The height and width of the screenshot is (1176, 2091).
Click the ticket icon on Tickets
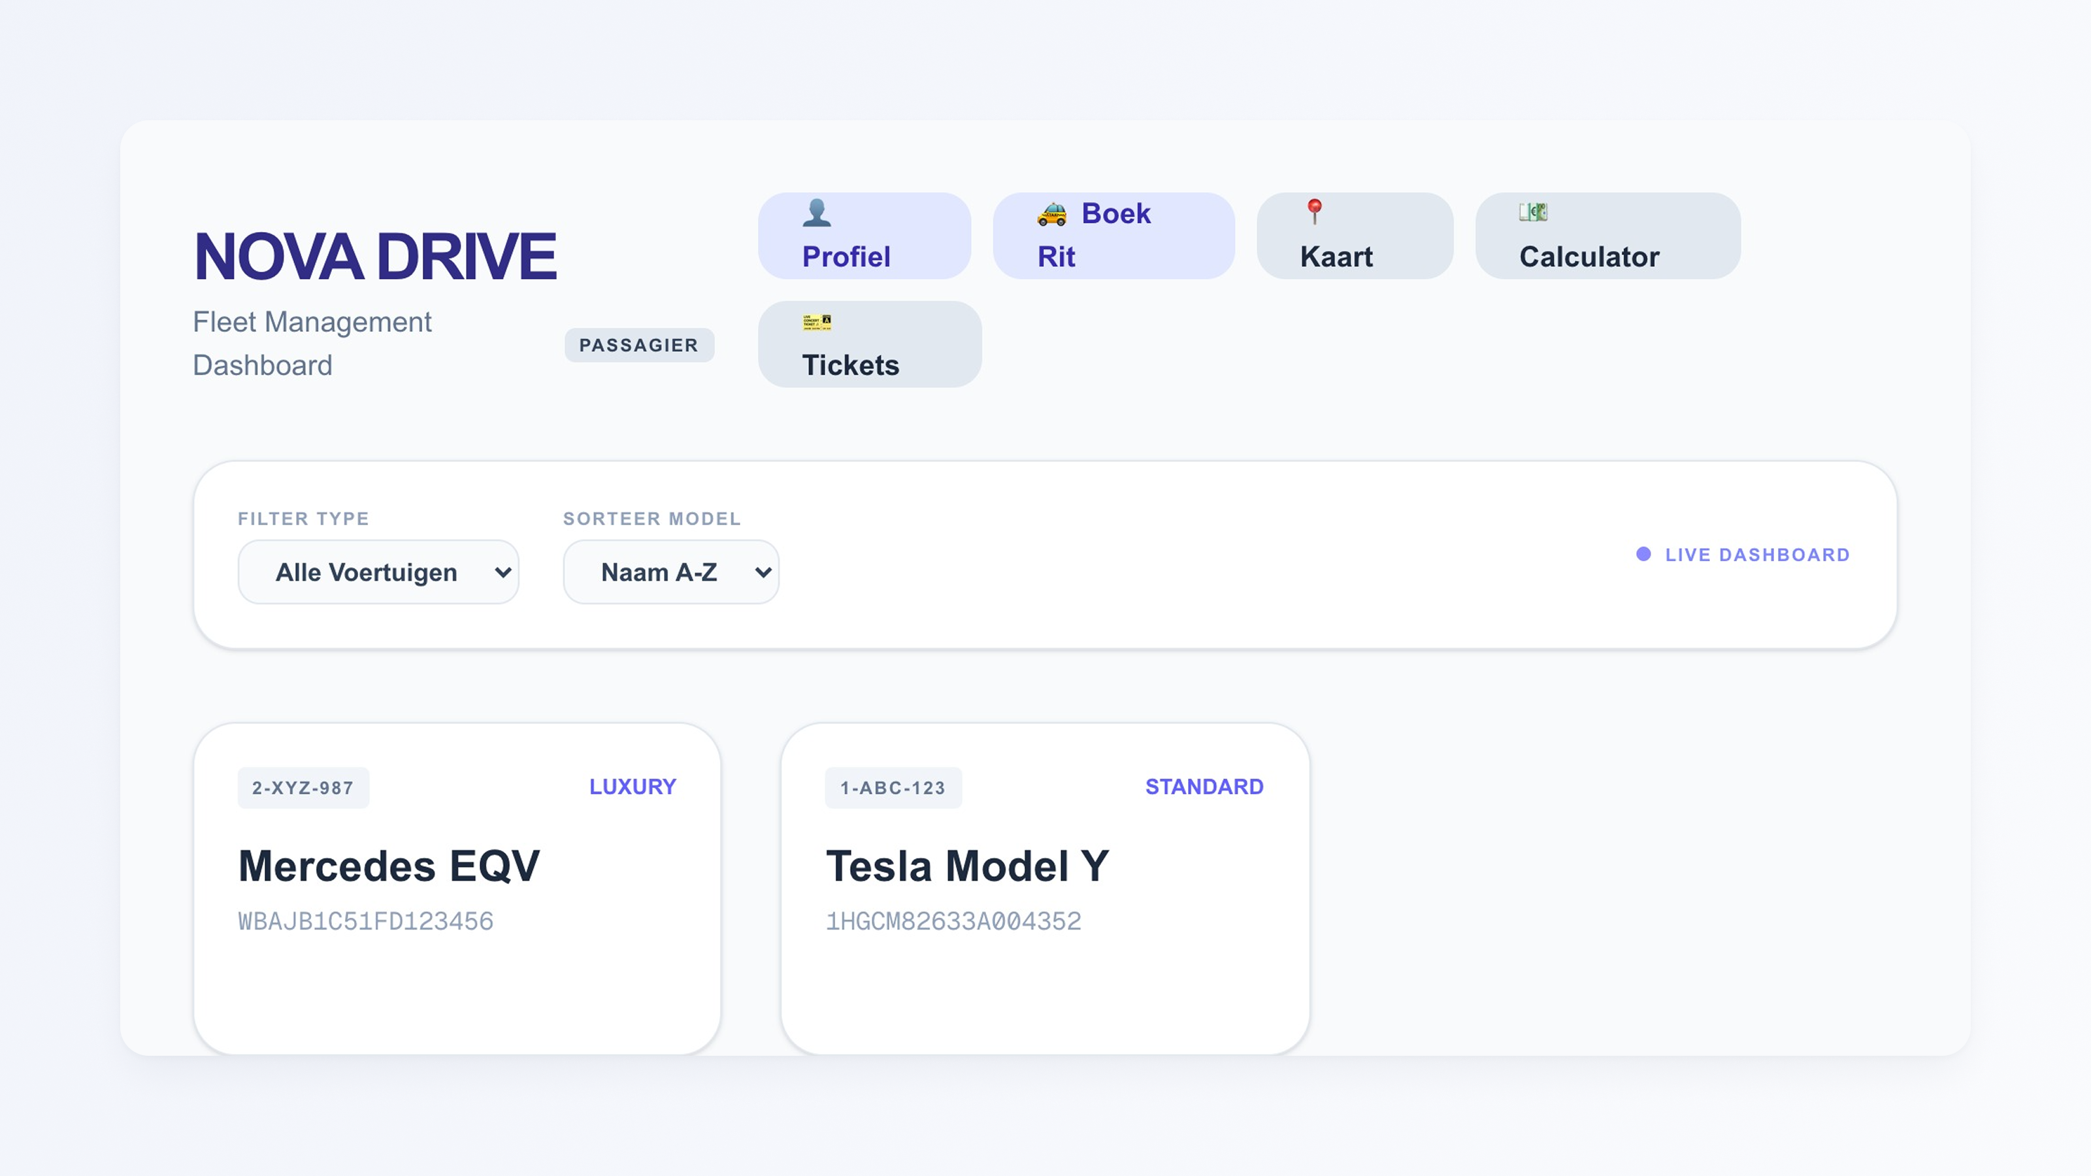817,322
